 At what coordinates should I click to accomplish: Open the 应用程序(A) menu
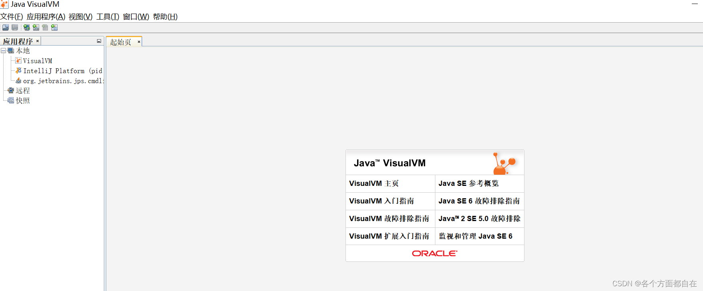(46, 17)
